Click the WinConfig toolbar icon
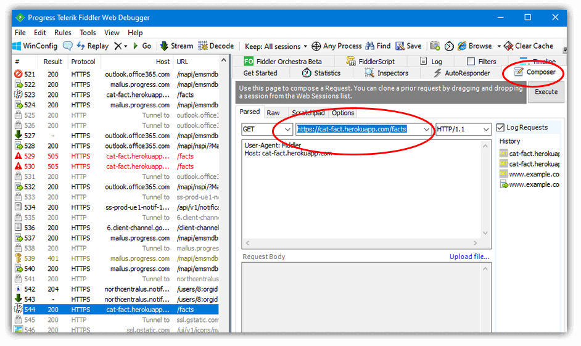 [x=17, y=46]
